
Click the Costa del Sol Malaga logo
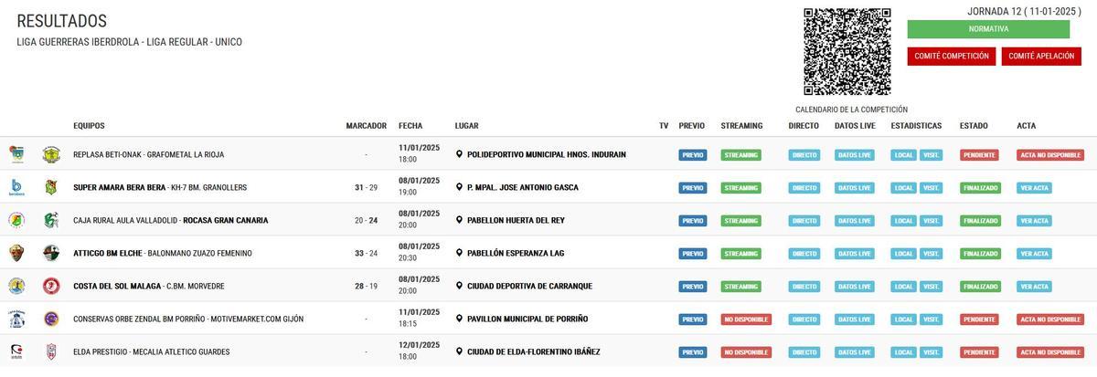click(16, 286)
